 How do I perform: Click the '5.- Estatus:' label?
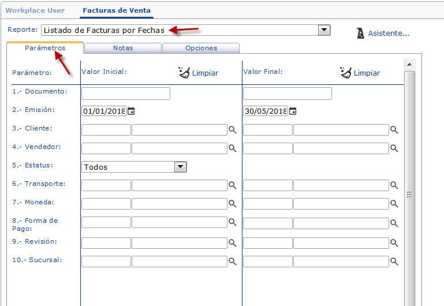coord(32,165)
